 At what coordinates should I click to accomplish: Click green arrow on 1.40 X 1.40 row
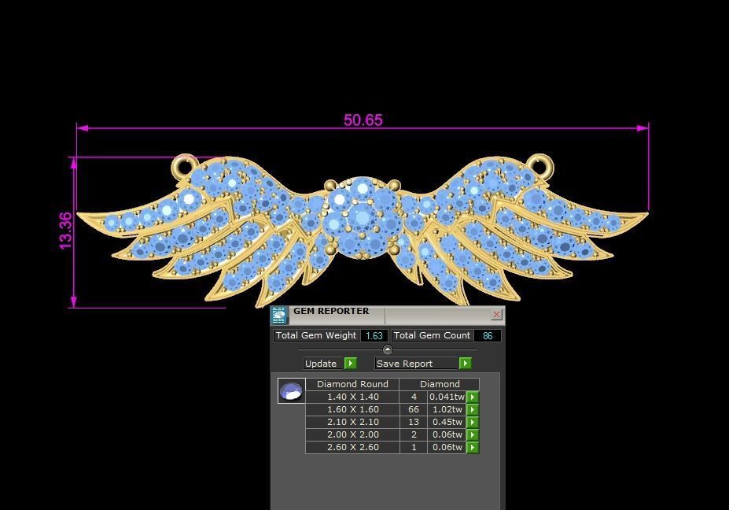point(473,397)
